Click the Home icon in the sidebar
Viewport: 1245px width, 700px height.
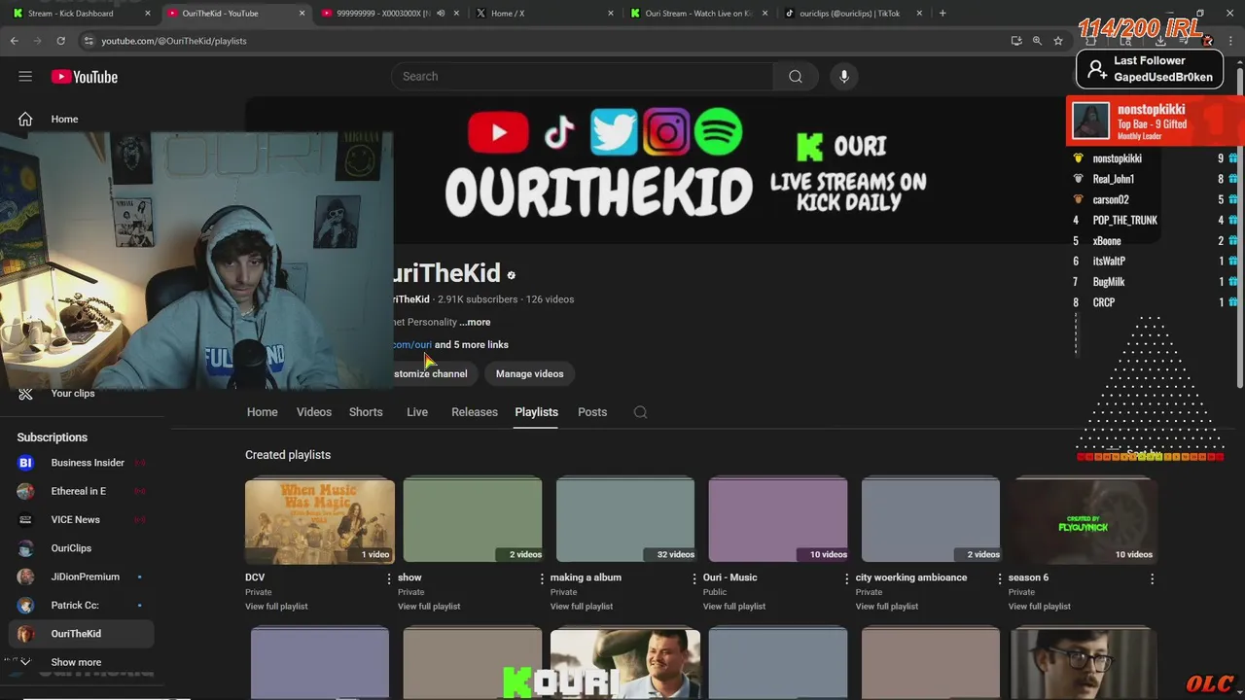pyautogui.click(x=25, y=119)
